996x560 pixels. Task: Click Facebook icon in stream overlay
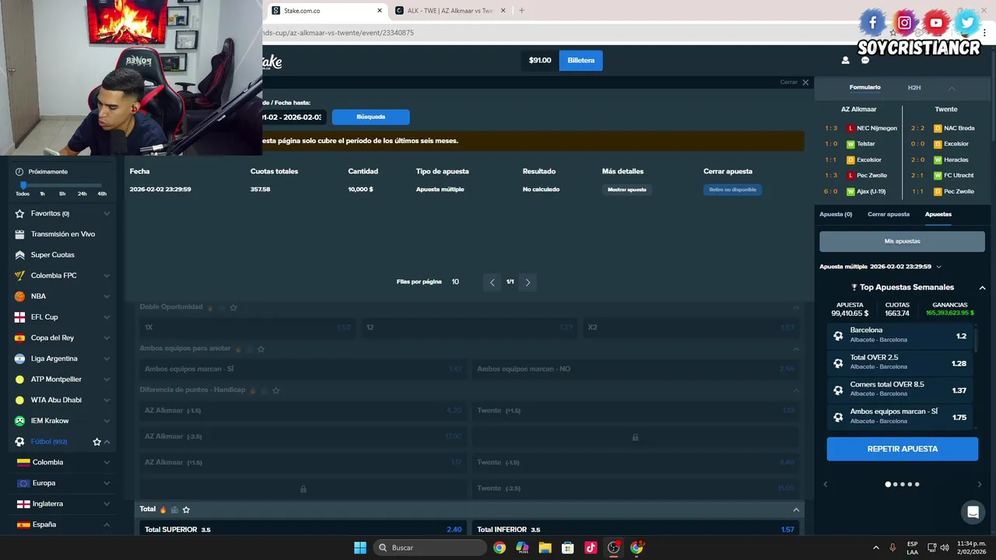pyautogui.click(x=872, y=23)
